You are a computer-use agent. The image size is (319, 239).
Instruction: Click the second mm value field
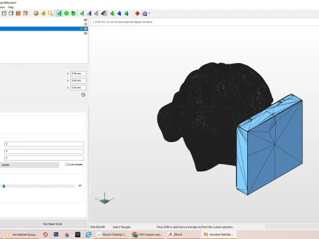click(x=78, y=80)
